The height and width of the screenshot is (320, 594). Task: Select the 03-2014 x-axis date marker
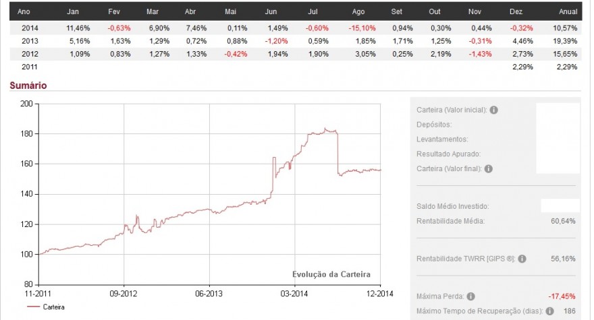294,294
